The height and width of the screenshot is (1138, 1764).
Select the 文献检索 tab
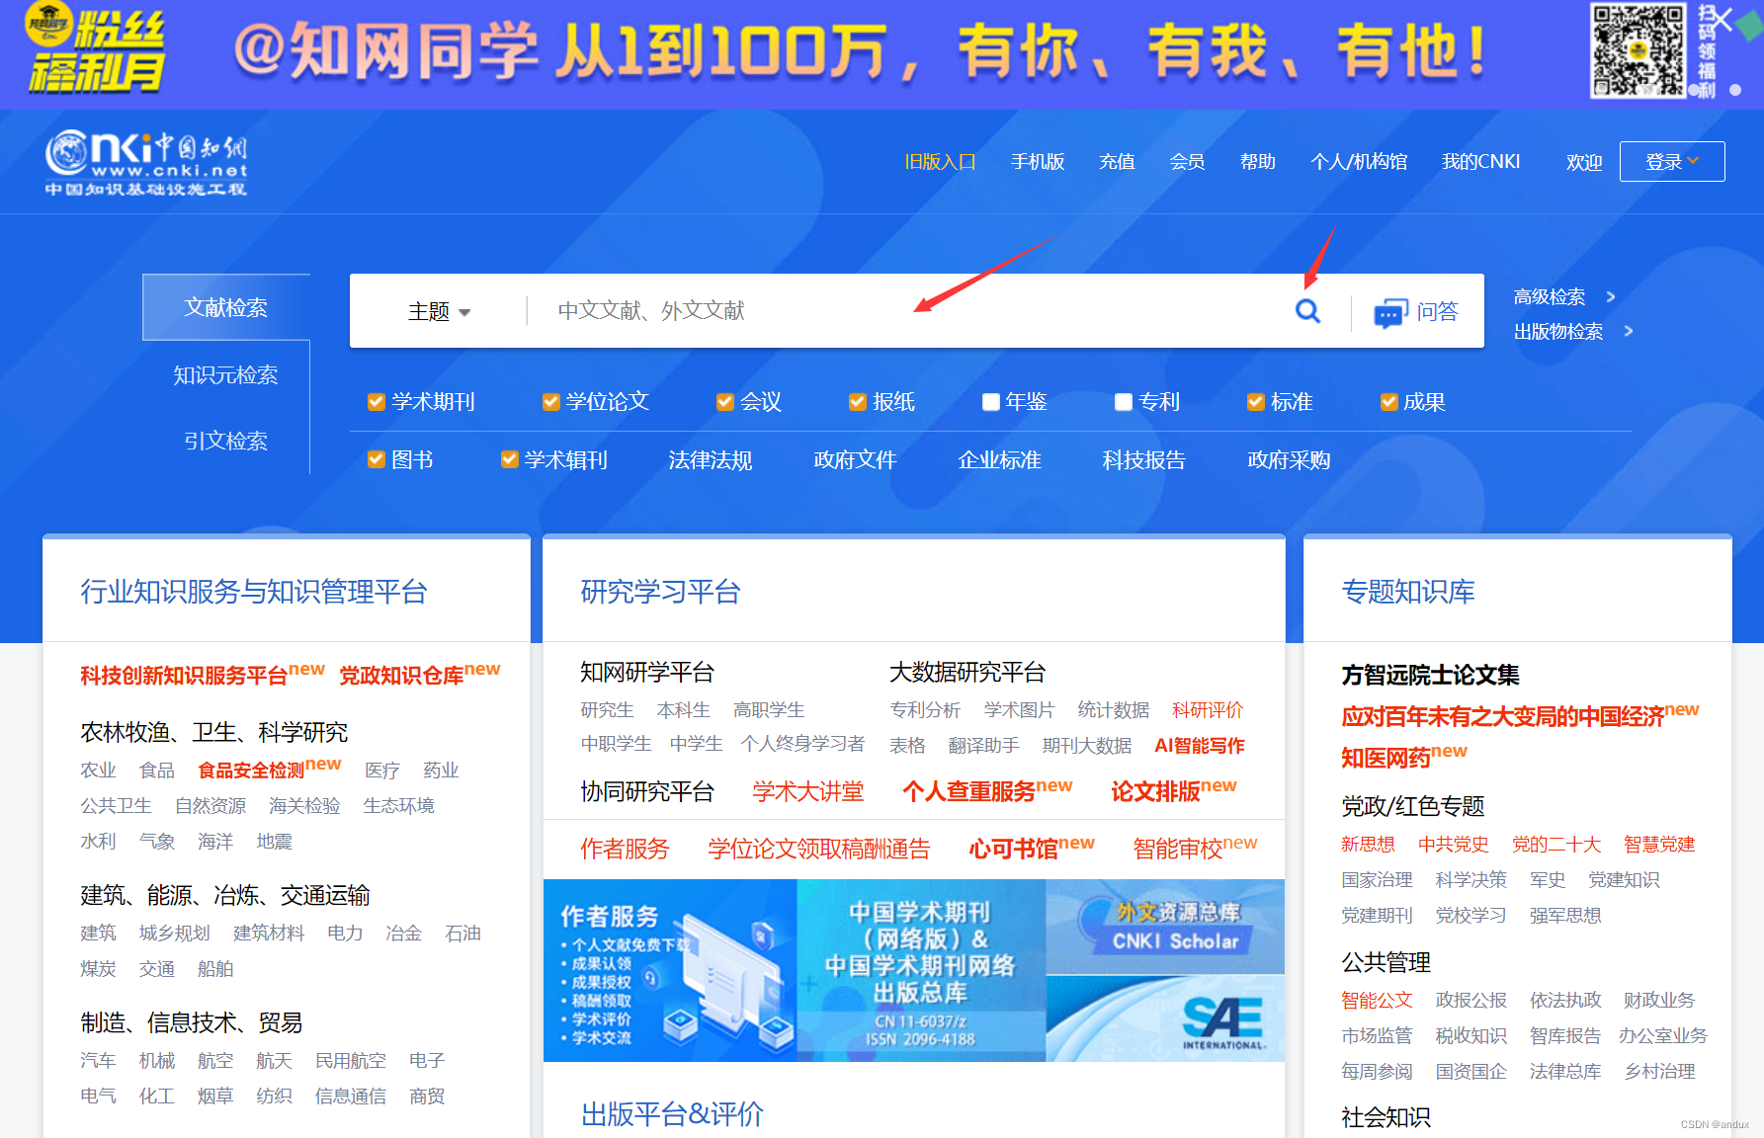[225, 307]
